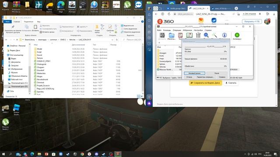
Task: Open Explorer recent locations dropdown
Action: tap(14, 40)
